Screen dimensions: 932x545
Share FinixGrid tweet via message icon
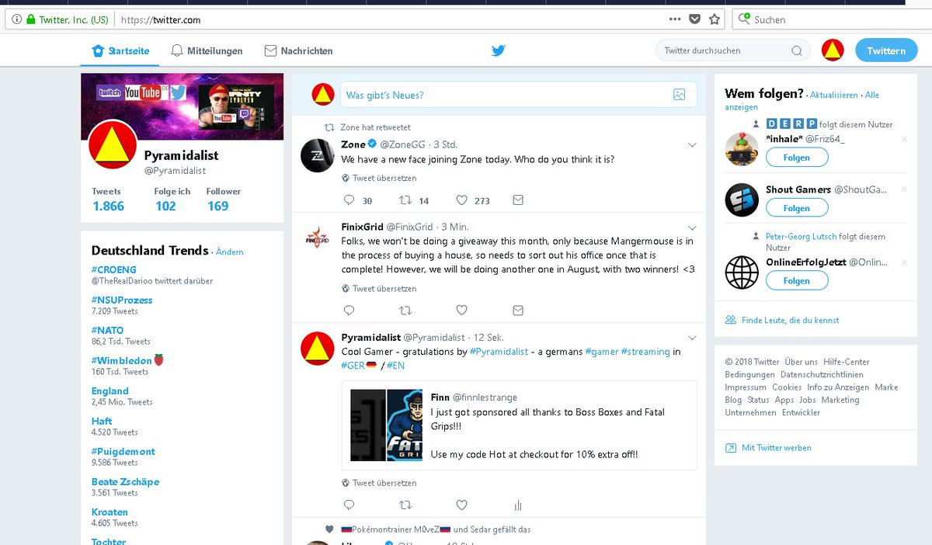(518, 311)
